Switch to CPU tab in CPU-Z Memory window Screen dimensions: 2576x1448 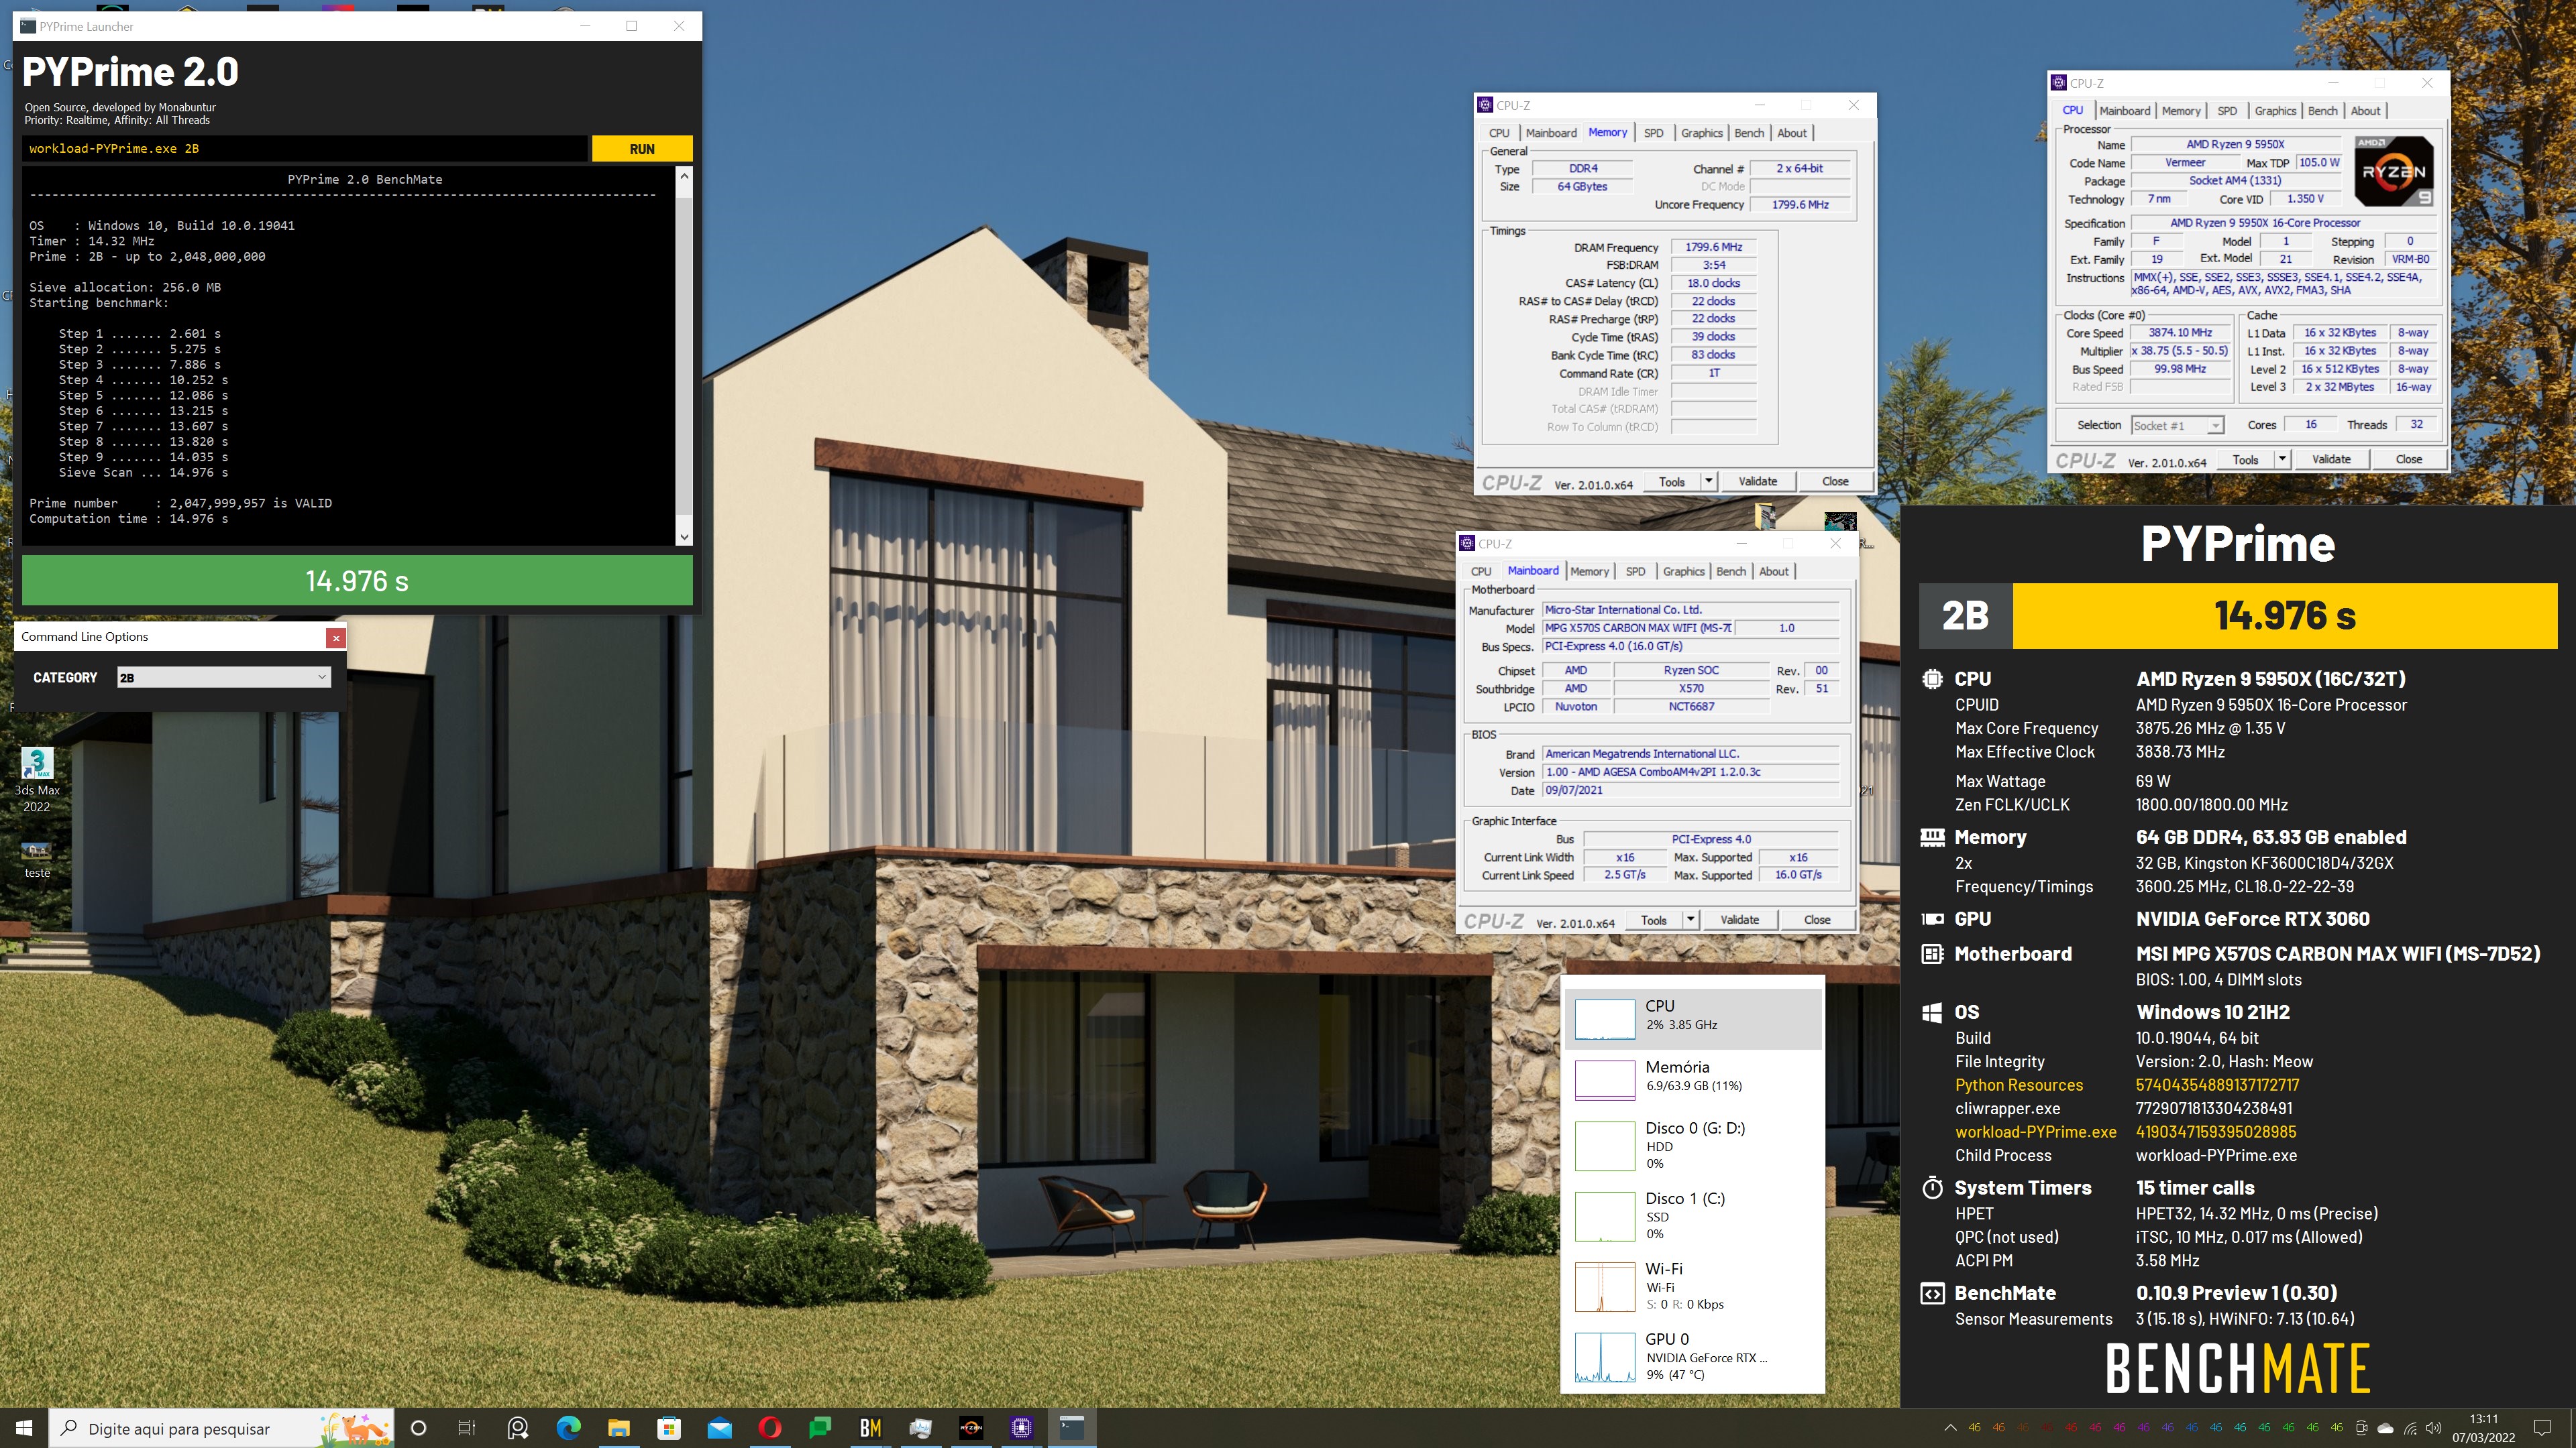(x=1499, y=133)
